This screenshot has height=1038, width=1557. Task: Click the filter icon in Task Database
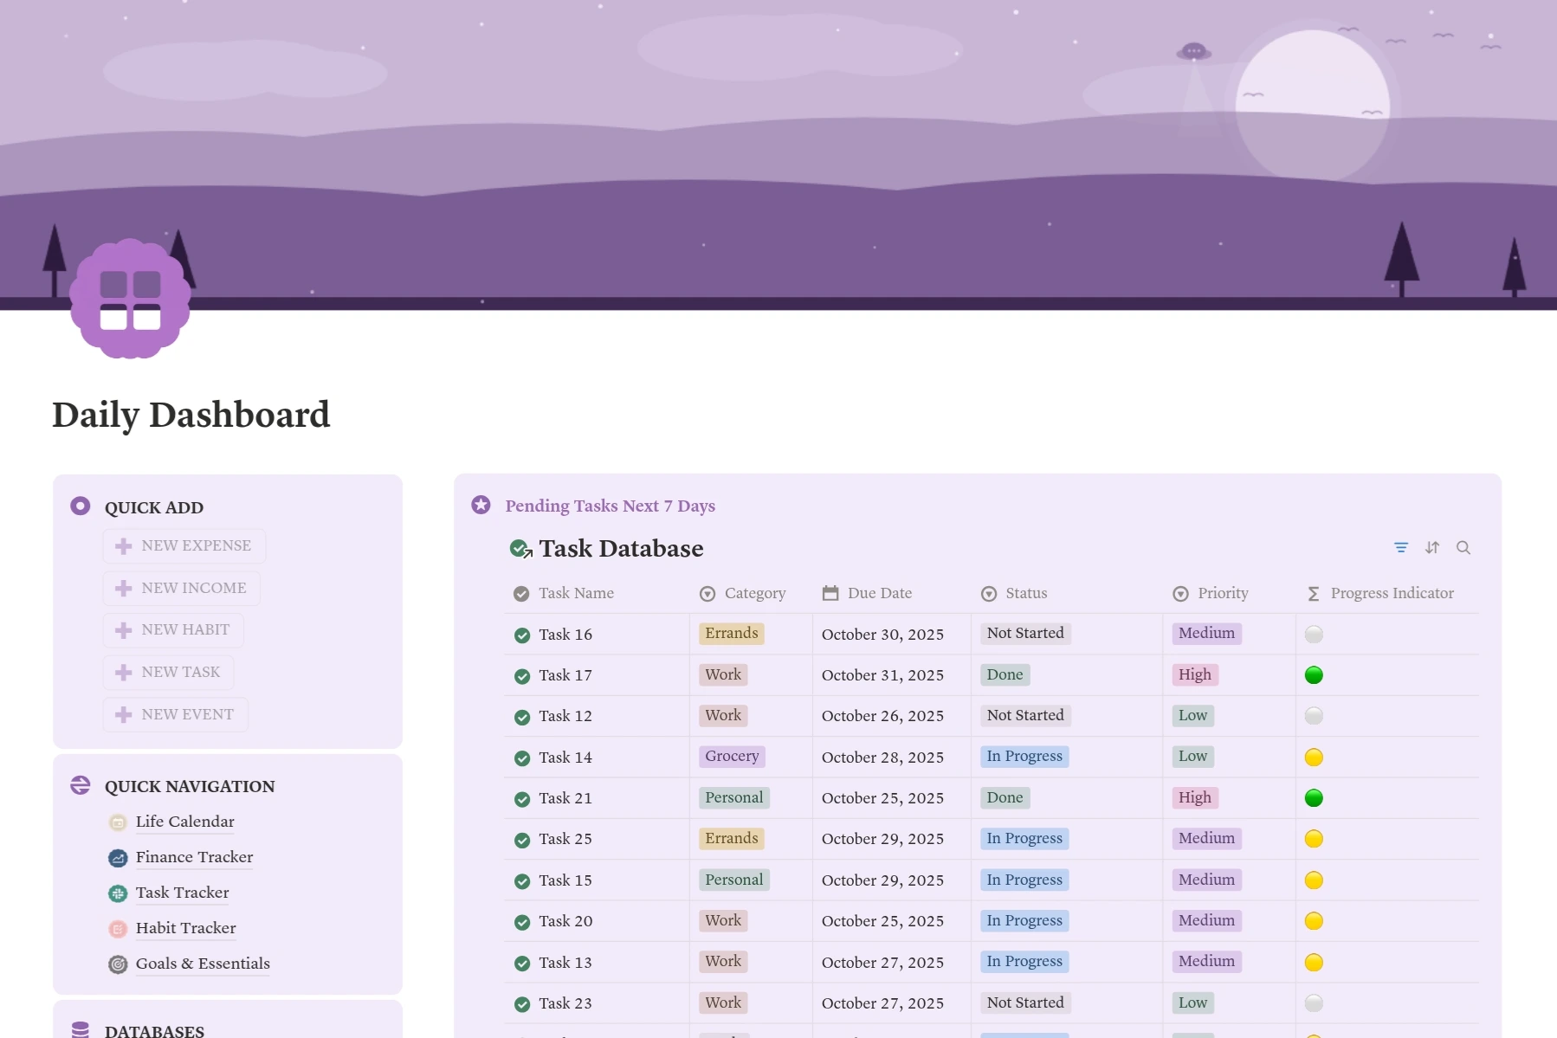coord(1400,547)
